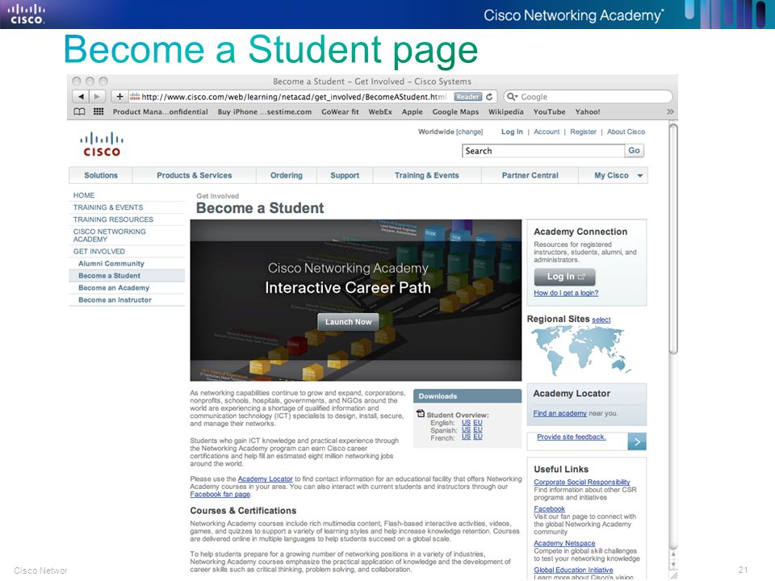Click the Academy Connection Log In button
The height and width of the screenshot is (581, 775).
tap(564, 277)
